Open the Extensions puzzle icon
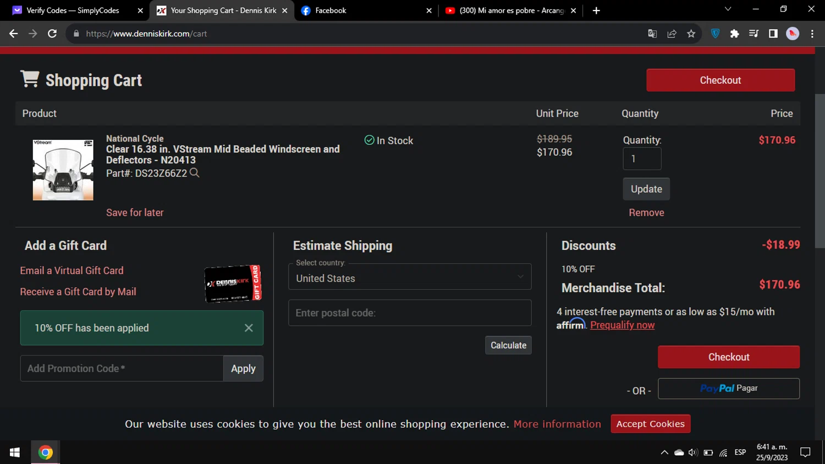 [x=734, y=34]
